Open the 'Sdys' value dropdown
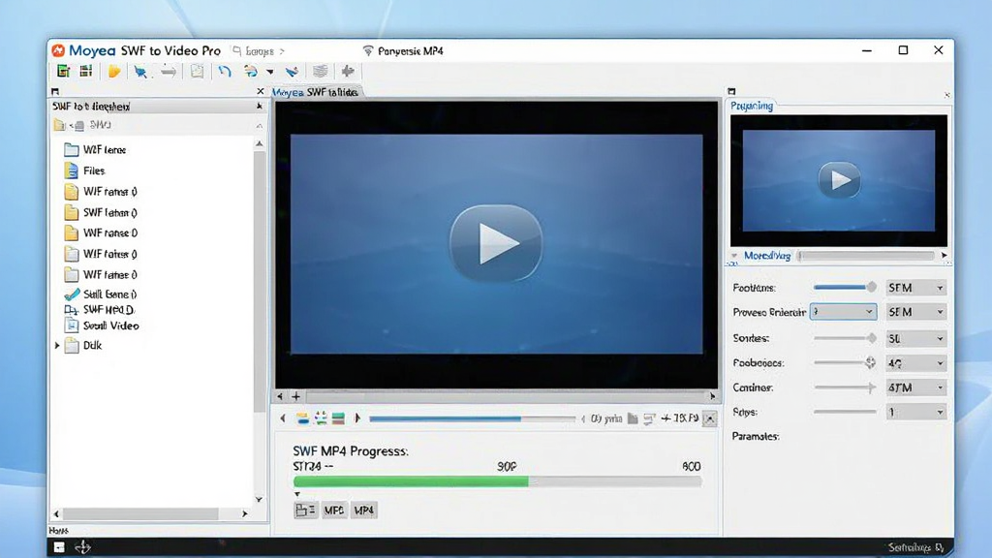Image resolution: width=992 pixels, height=558 pixels. (x=915, y=412)
